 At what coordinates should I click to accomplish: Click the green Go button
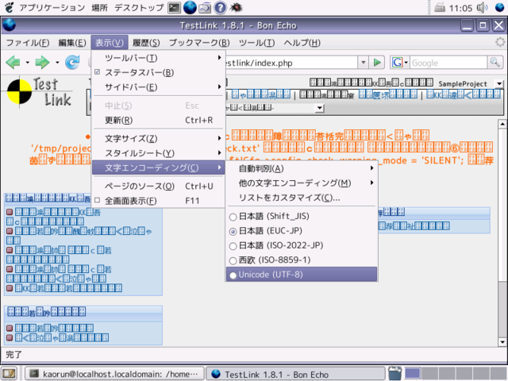pos(377,62)
